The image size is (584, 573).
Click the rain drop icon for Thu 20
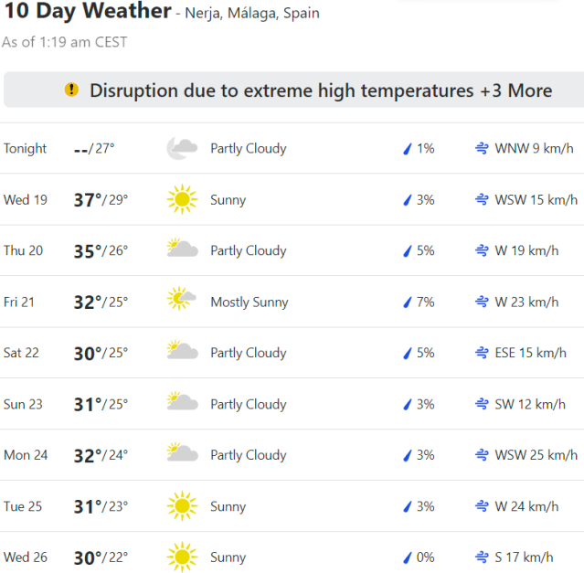408,250
